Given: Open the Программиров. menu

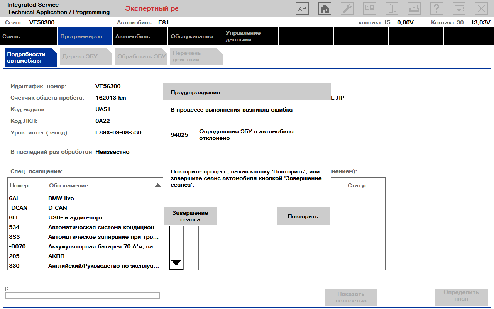Looking at the screenshot, I should tap(85, 36).
